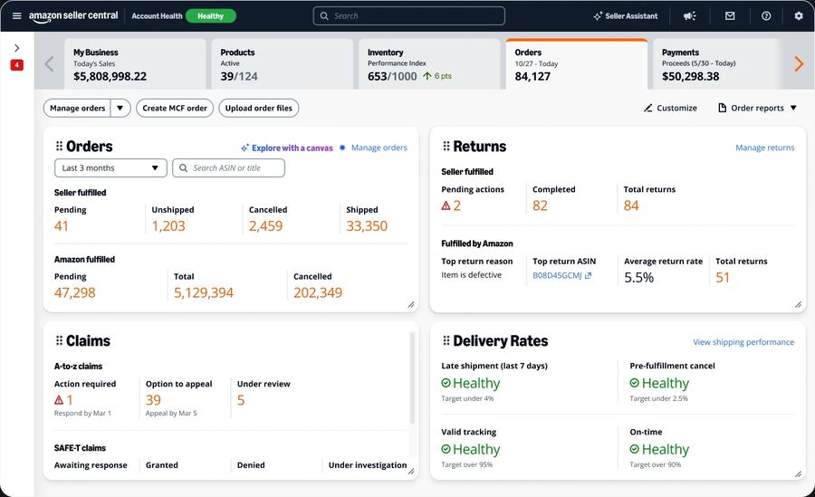815x497 pixels.
Task: Click the Shipped count 33,350
Action: 367,226
